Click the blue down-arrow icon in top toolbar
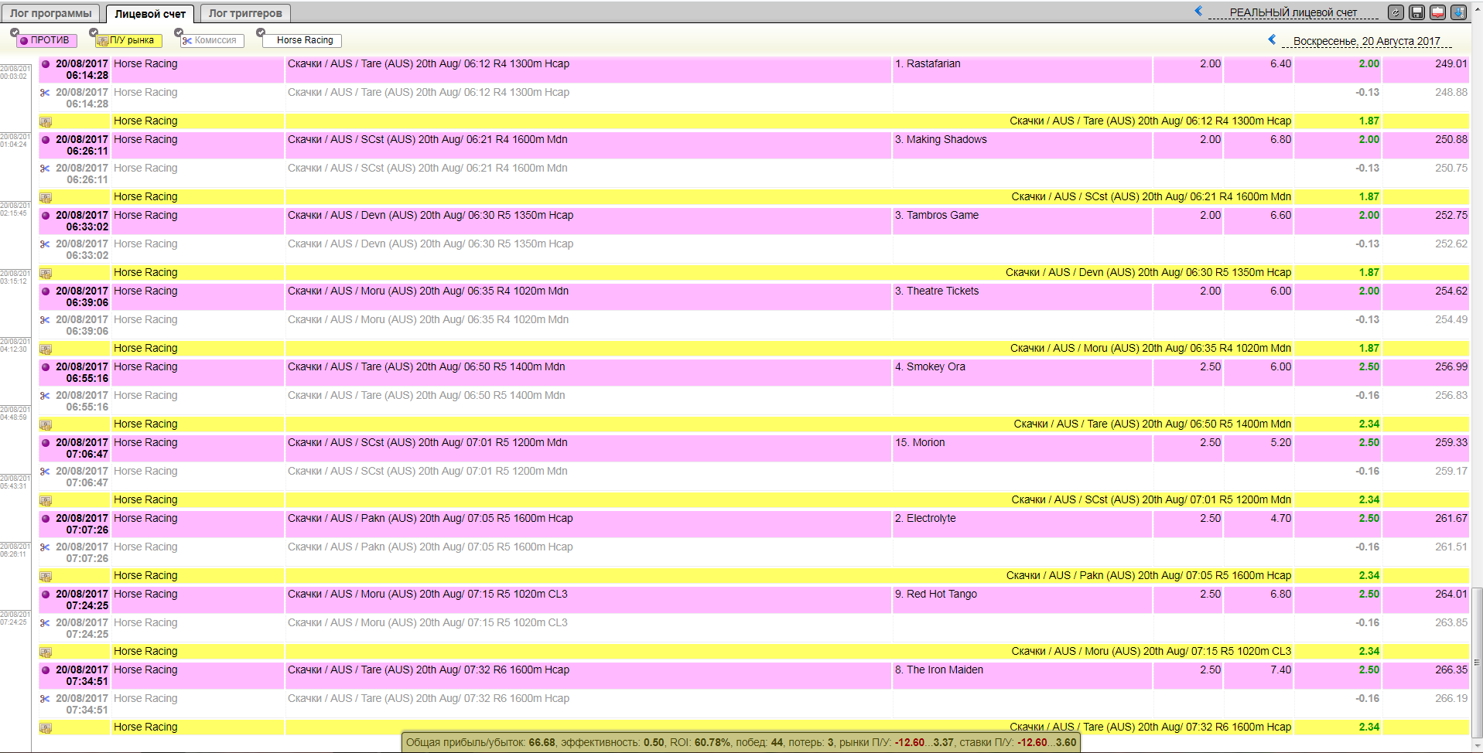 click(1458, 12)
